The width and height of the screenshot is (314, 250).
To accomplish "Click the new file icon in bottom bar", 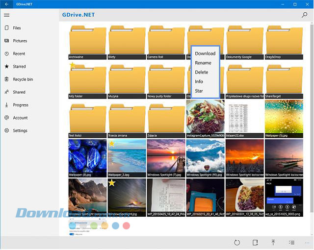I will (x=255, y=243).
